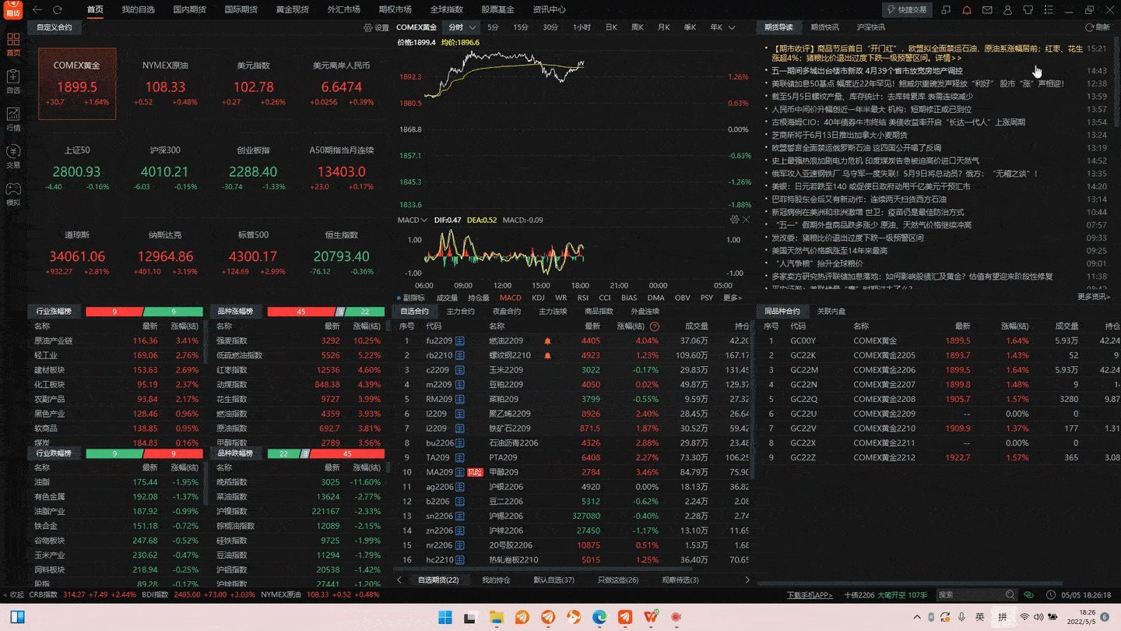
Task: Click the user account profile icon
Action: coord(1007,10)
